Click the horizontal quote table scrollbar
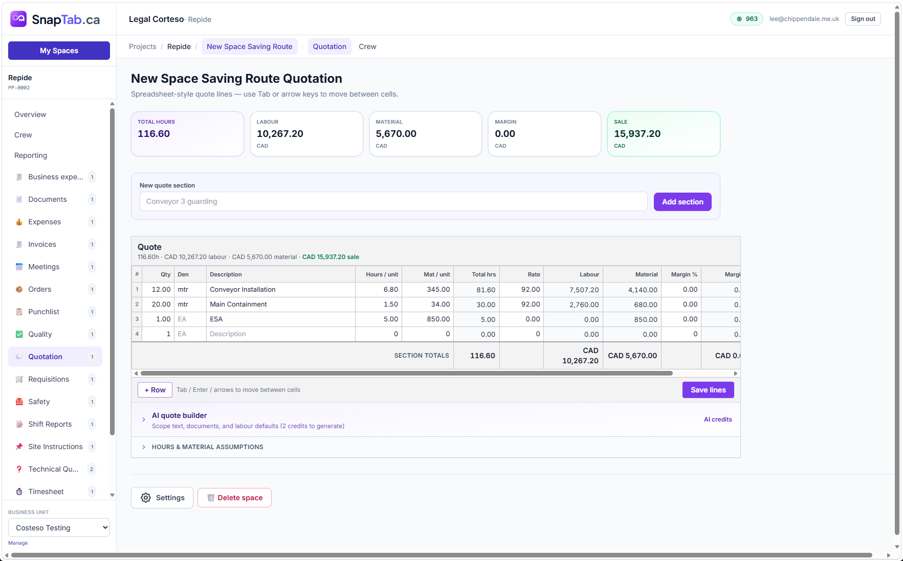The width and height of the screenshot is (903, 561). 406,373
